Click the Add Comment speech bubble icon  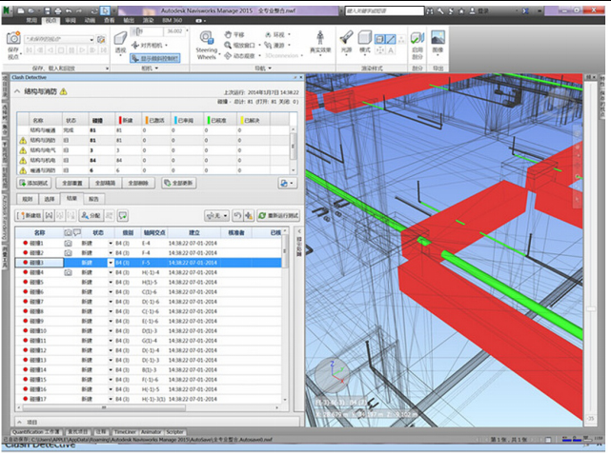(122, 216)
